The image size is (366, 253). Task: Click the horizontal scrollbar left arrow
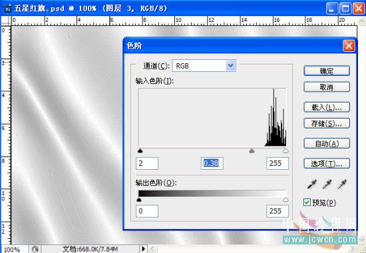tap(152, 249)
